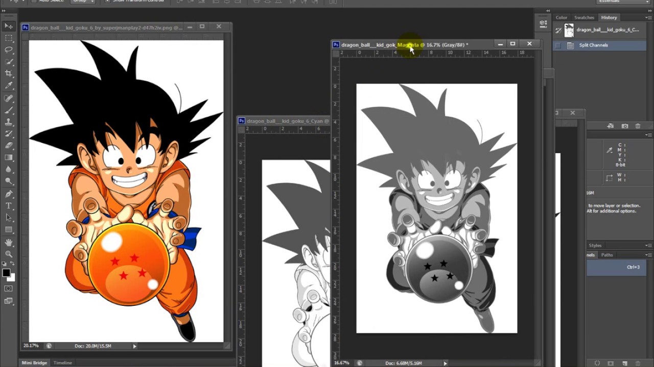
Task: Click the foreground color swatch
Action: (x=6, y=273)
